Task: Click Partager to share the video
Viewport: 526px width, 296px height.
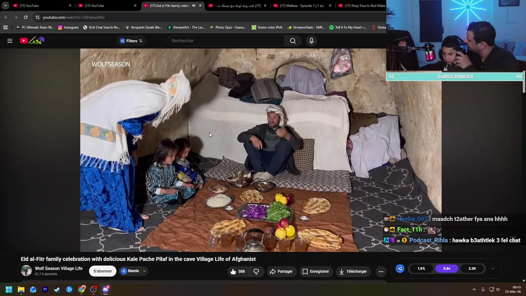Action: pyautogui.click(x=281, y=271)
